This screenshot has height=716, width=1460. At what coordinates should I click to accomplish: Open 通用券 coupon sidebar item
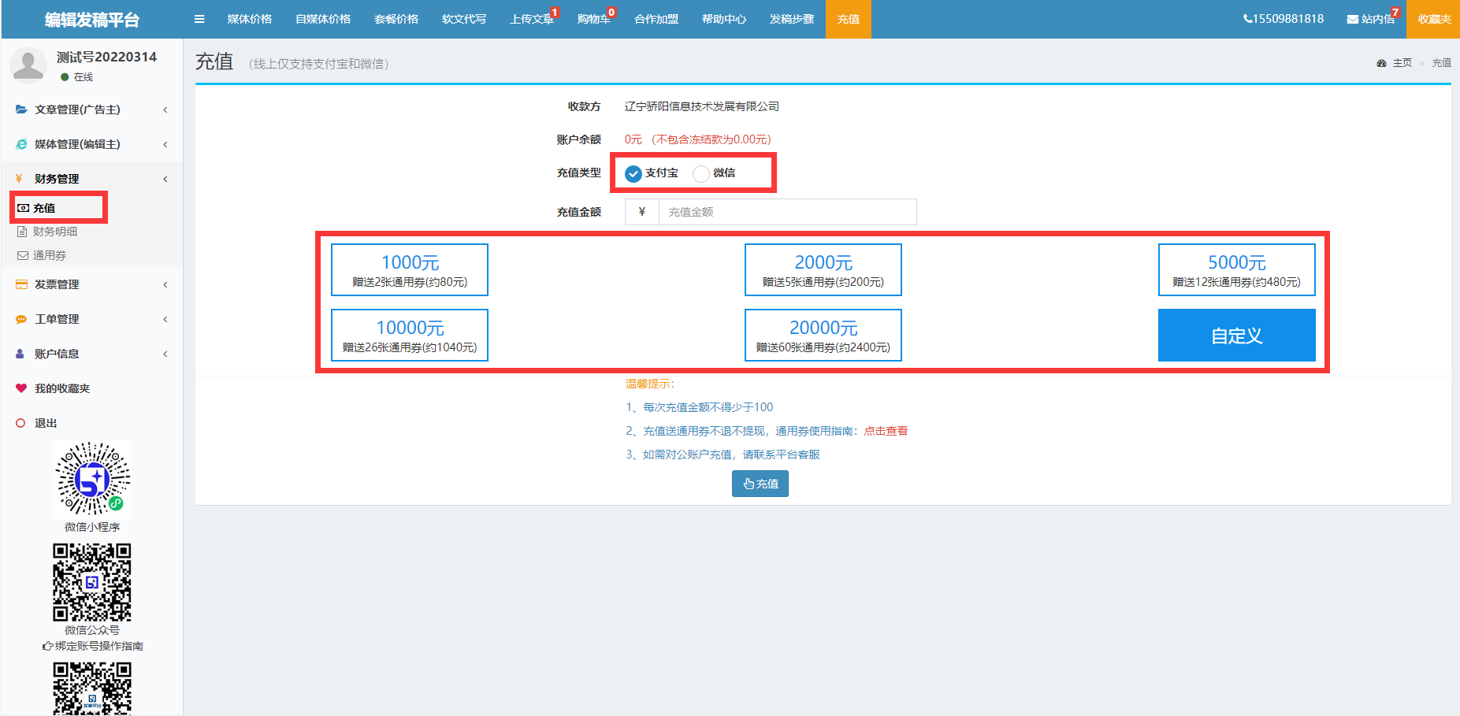pos(49,255)
